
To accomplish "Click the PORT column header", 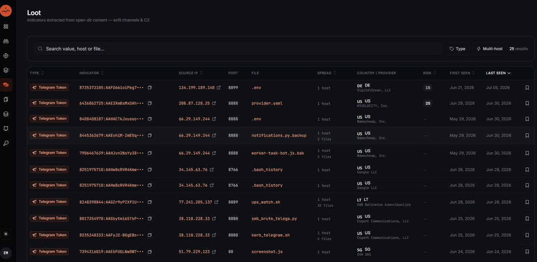I will [233, 73].
